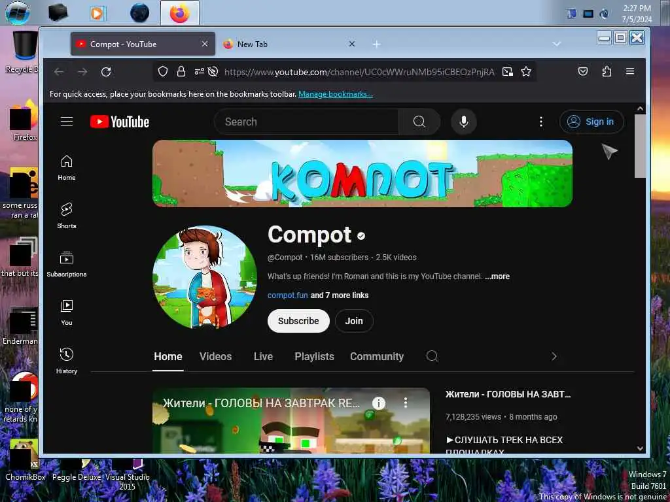Image resolution: width=670 pixels, height=502 pixels.
Task: Click the Sign in button
Action: pos(591,122)
